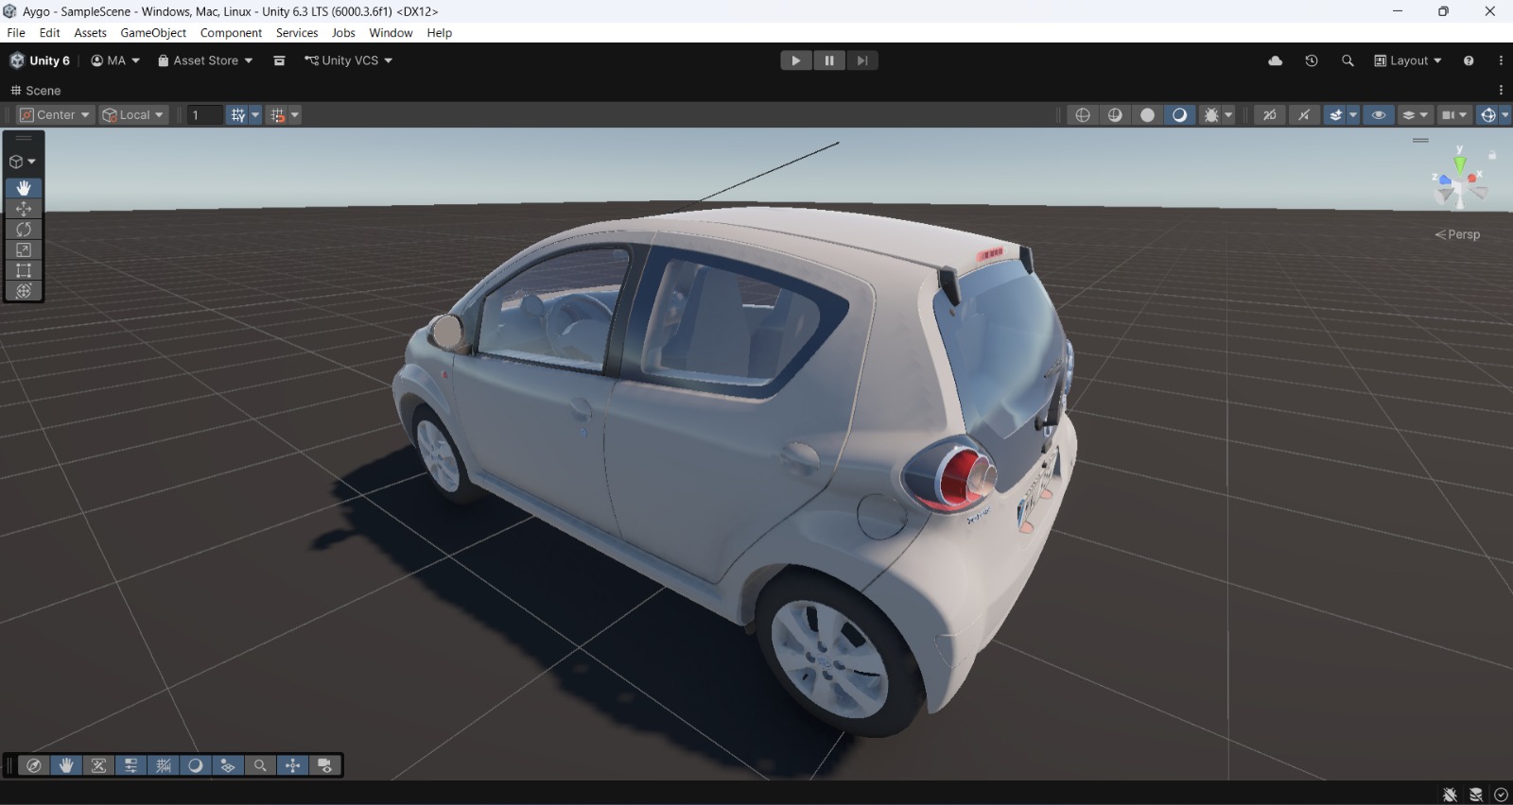Toggle grid snapping magnet icon
The image size is (1513, 805).
tap(277, 115)
